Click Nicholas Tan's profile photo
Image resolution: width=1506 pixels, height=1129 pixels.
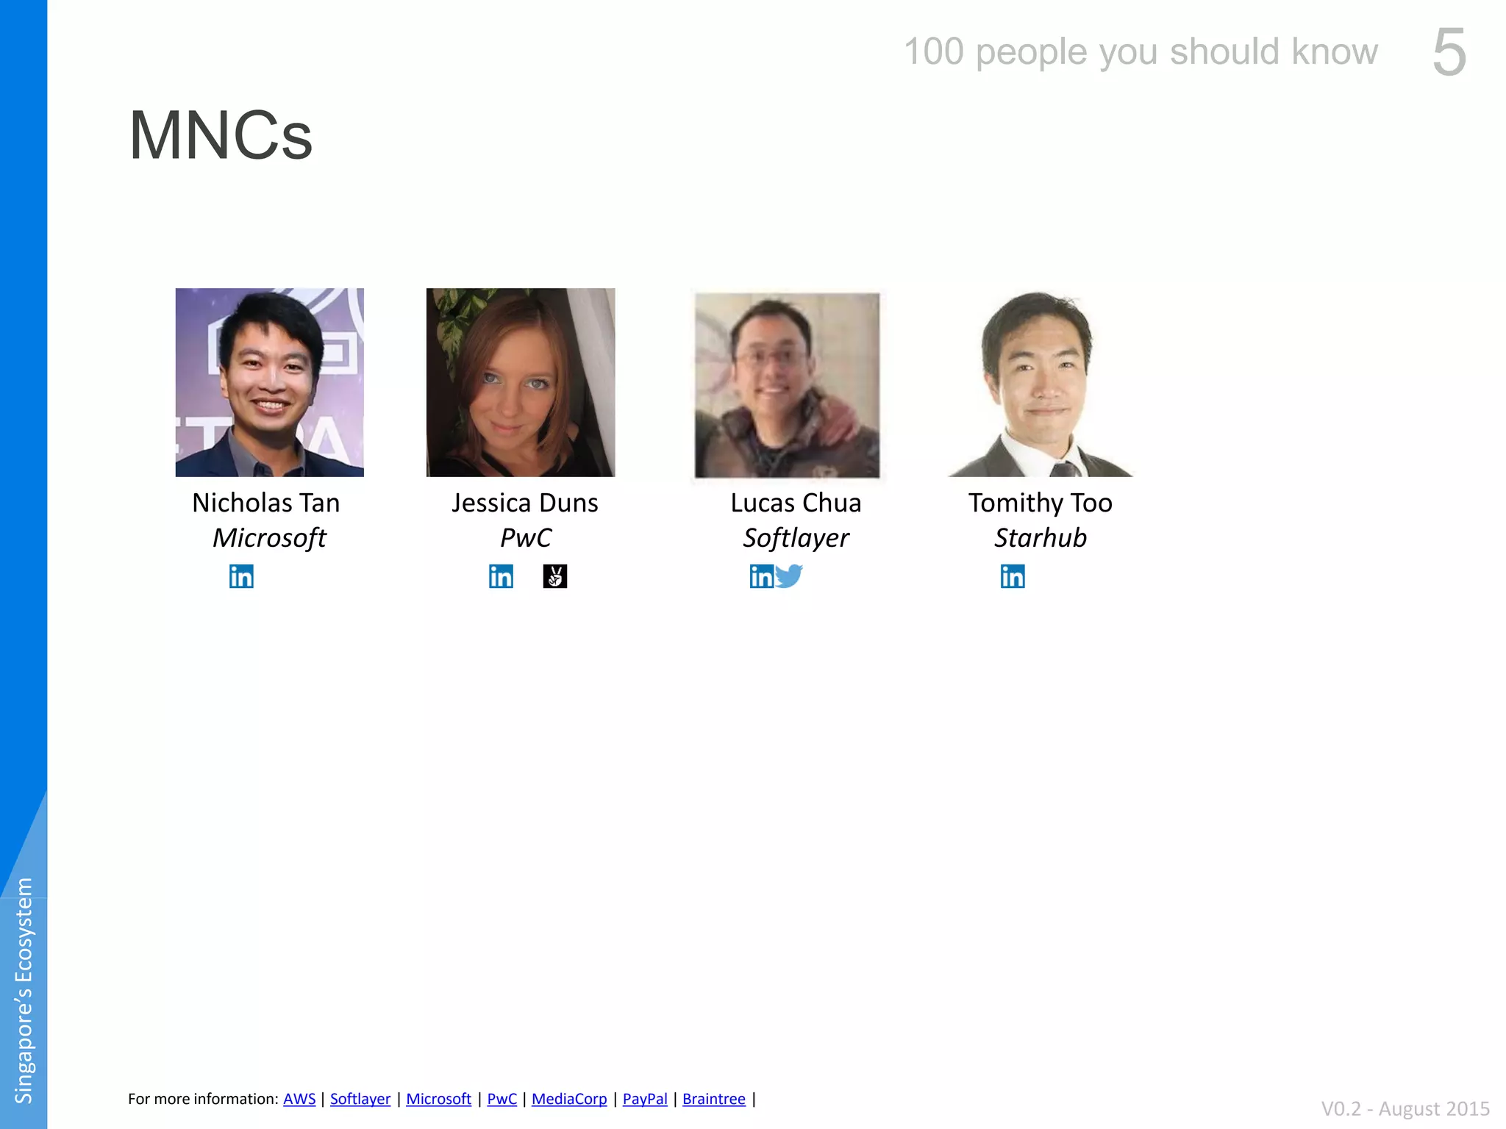[x=270, y=382]
